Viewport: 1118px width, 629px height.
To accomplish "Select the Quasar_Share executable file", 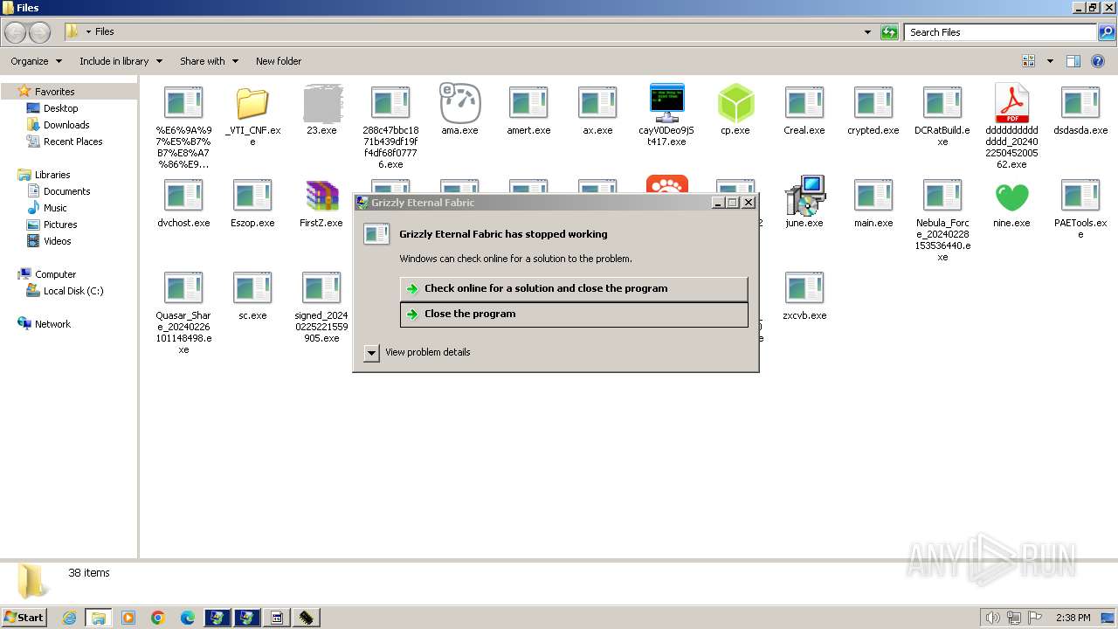I will tap(183, 289).
